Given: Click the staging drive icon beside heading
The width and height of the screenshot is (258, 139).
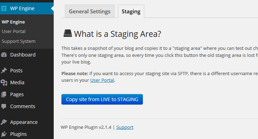Looking at the screenshot, I should [68, 33].
